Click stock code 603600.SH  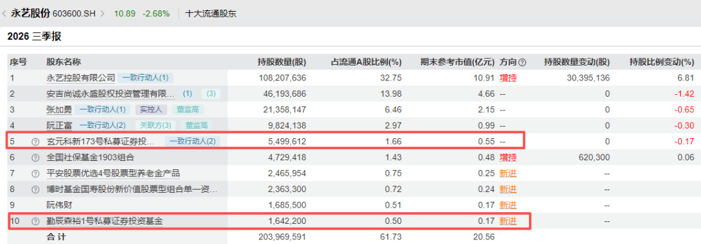[x=74, y=14]
